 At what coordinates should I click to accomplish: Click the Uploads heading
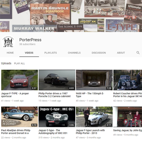tap(6, 63)
